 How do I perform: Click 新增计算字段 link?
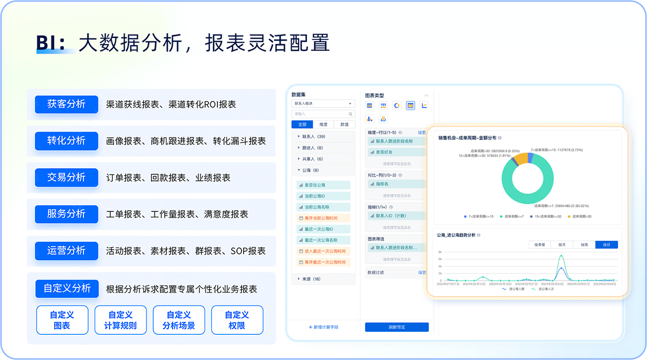tap(323, 327)
